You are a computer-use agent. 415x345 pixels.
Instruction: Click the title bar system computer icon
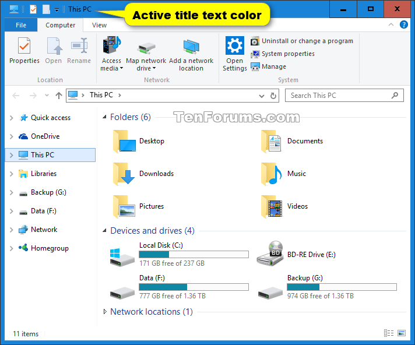coord(14,9)
